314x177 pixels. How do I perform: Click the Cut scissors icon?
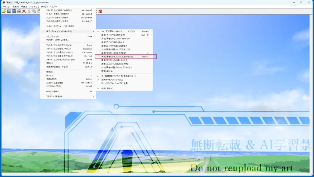click(x=29, y=11)
